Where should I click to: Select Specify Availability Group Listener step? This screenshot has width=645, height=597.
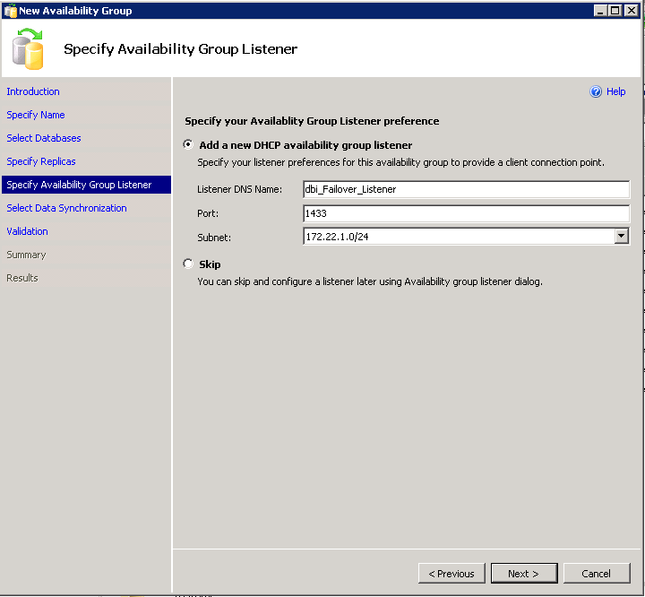[x=79, y=185]
